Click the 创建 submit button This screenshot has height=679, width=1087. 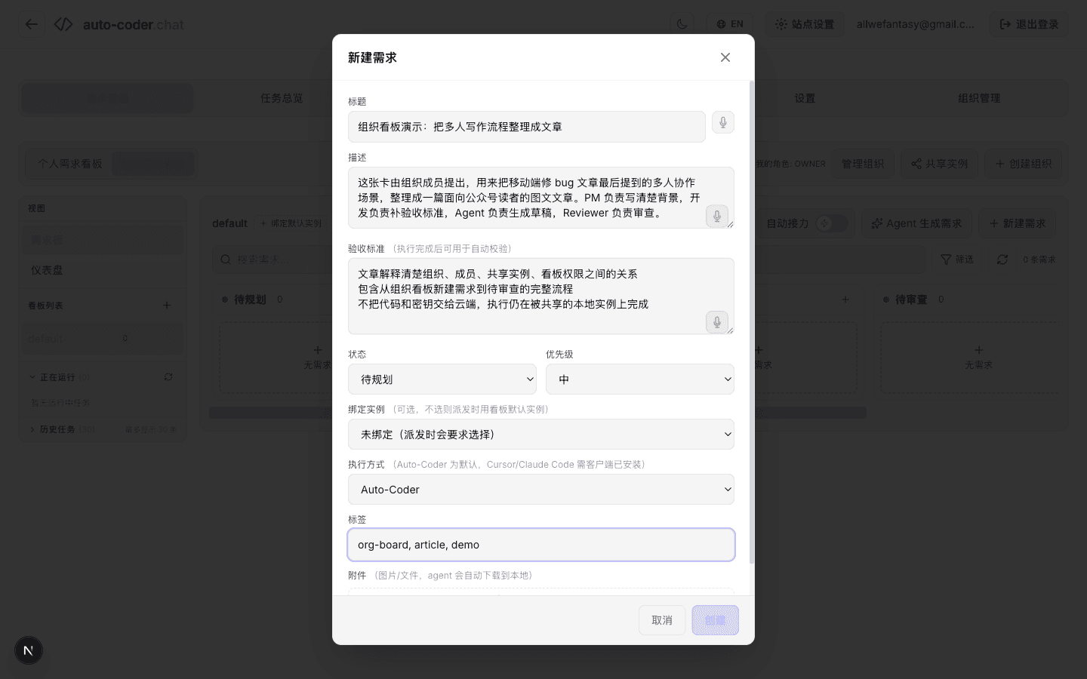(715, 620)
